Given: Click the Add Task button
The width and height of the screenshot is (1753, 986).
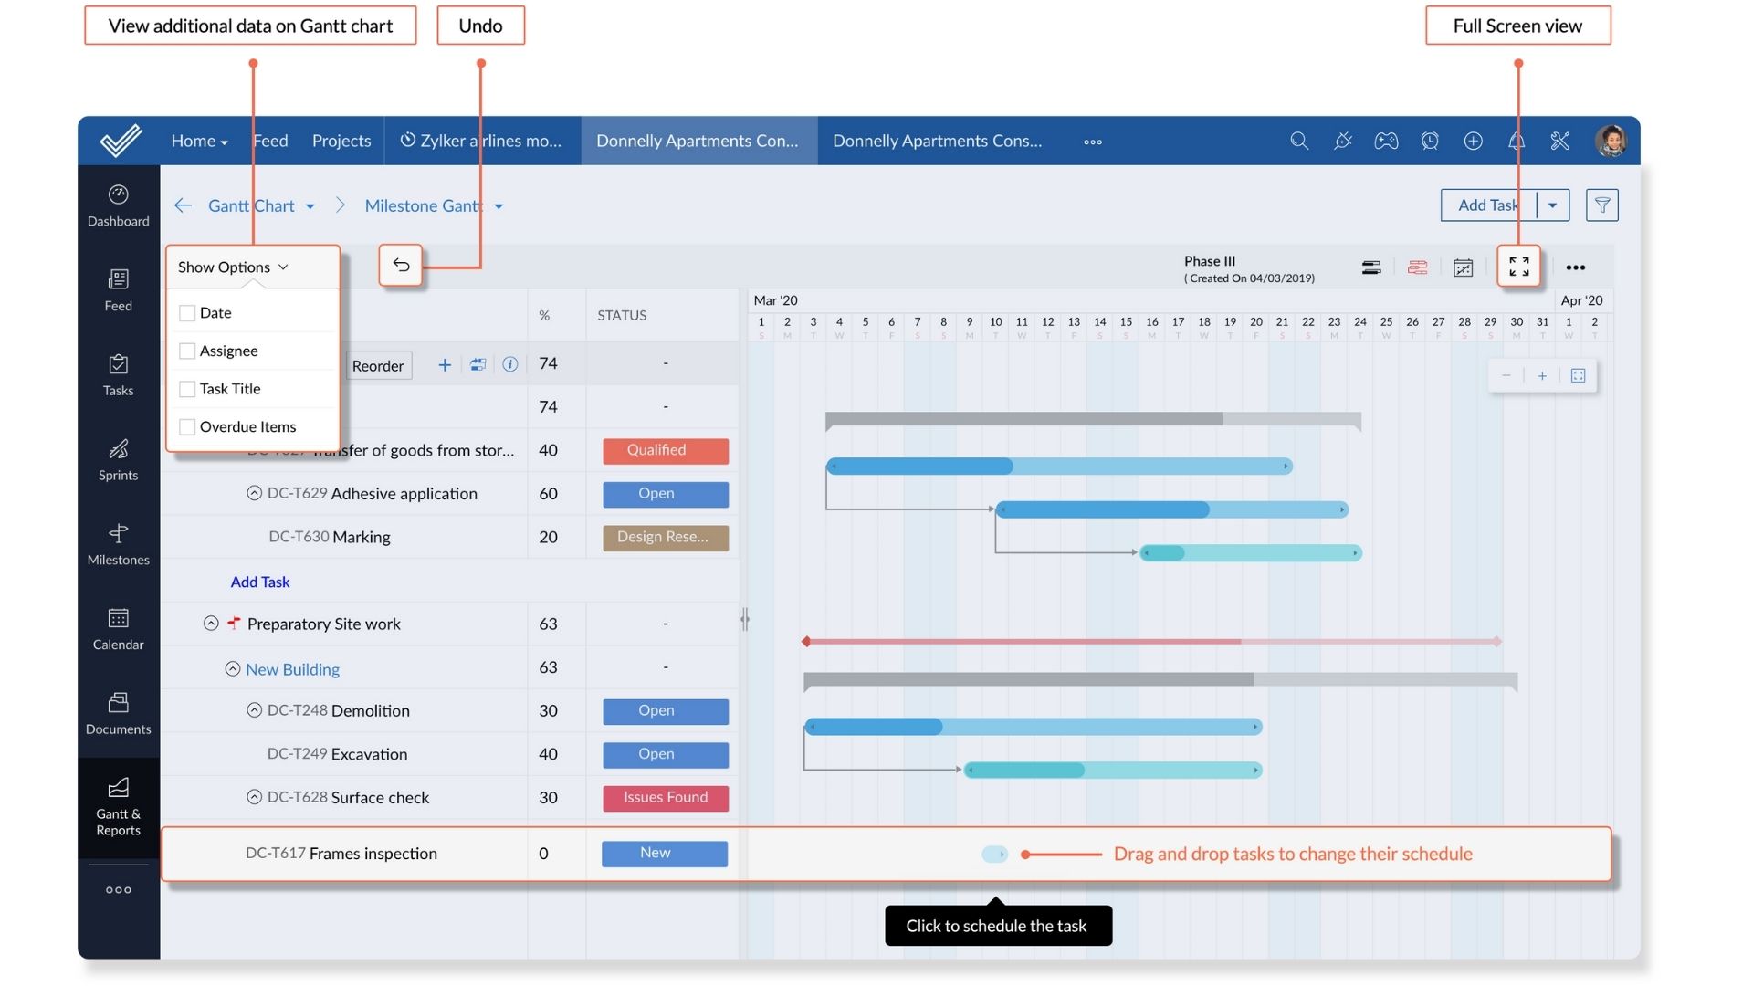Looking at the screenshot, I should coord(1488,205).
